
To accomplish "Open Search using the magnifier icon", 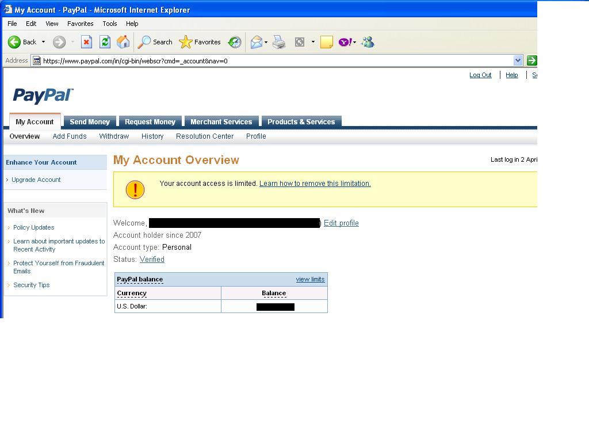I will tap(144, 42).
